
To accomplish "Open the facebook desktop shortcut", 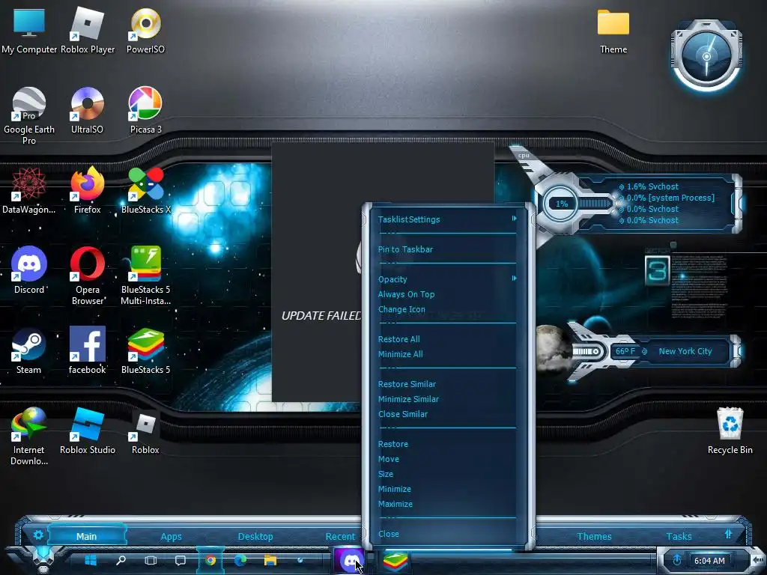I will click(x=87, y=351).
